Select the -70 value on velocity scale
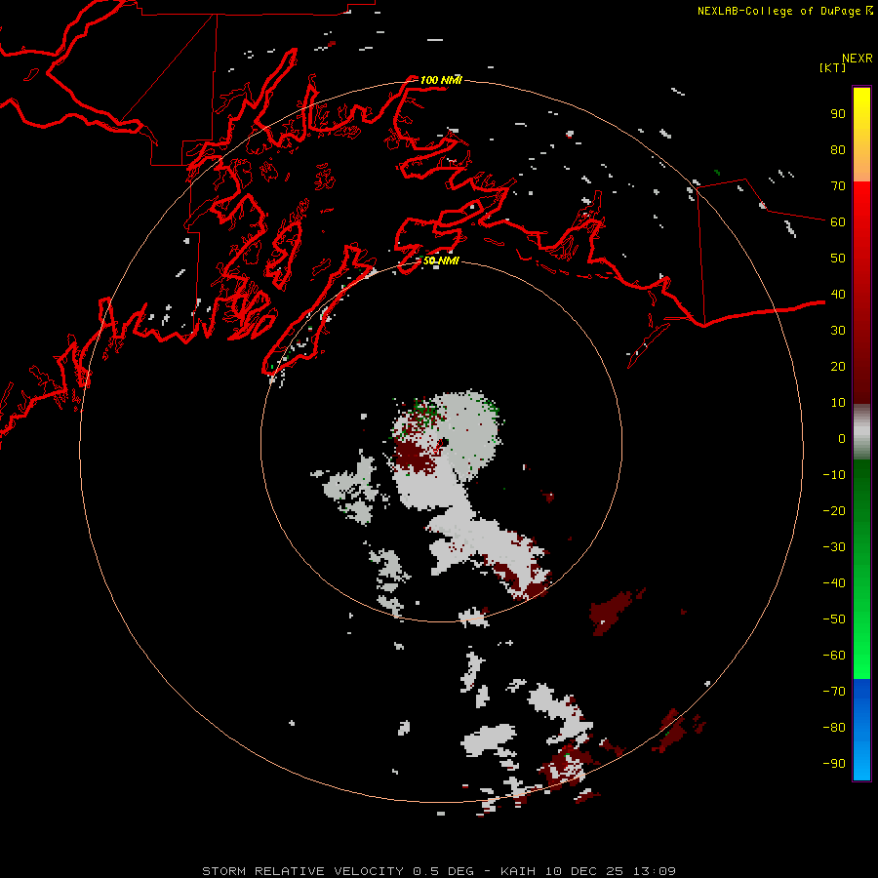 pos(834,691)
